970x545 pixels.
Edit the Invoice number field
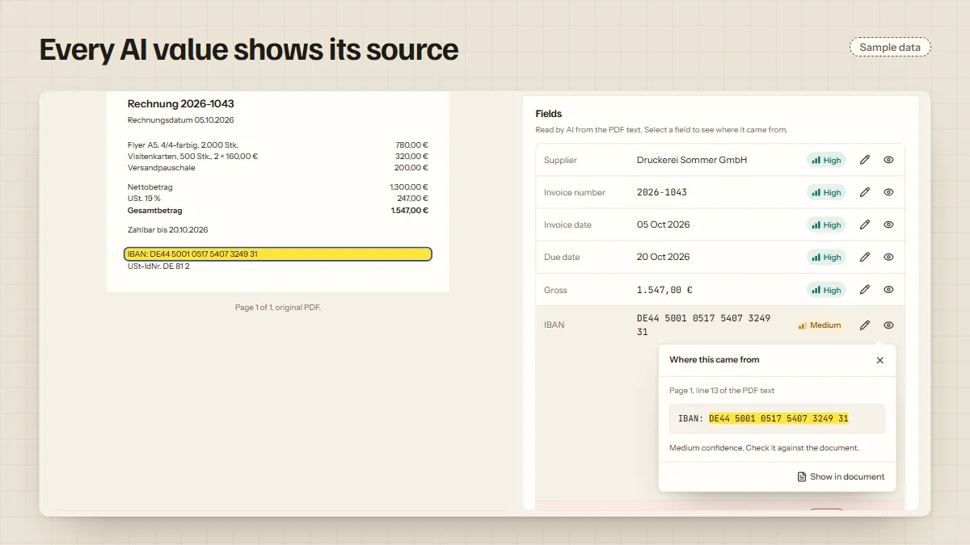click(x=865, y=192)
